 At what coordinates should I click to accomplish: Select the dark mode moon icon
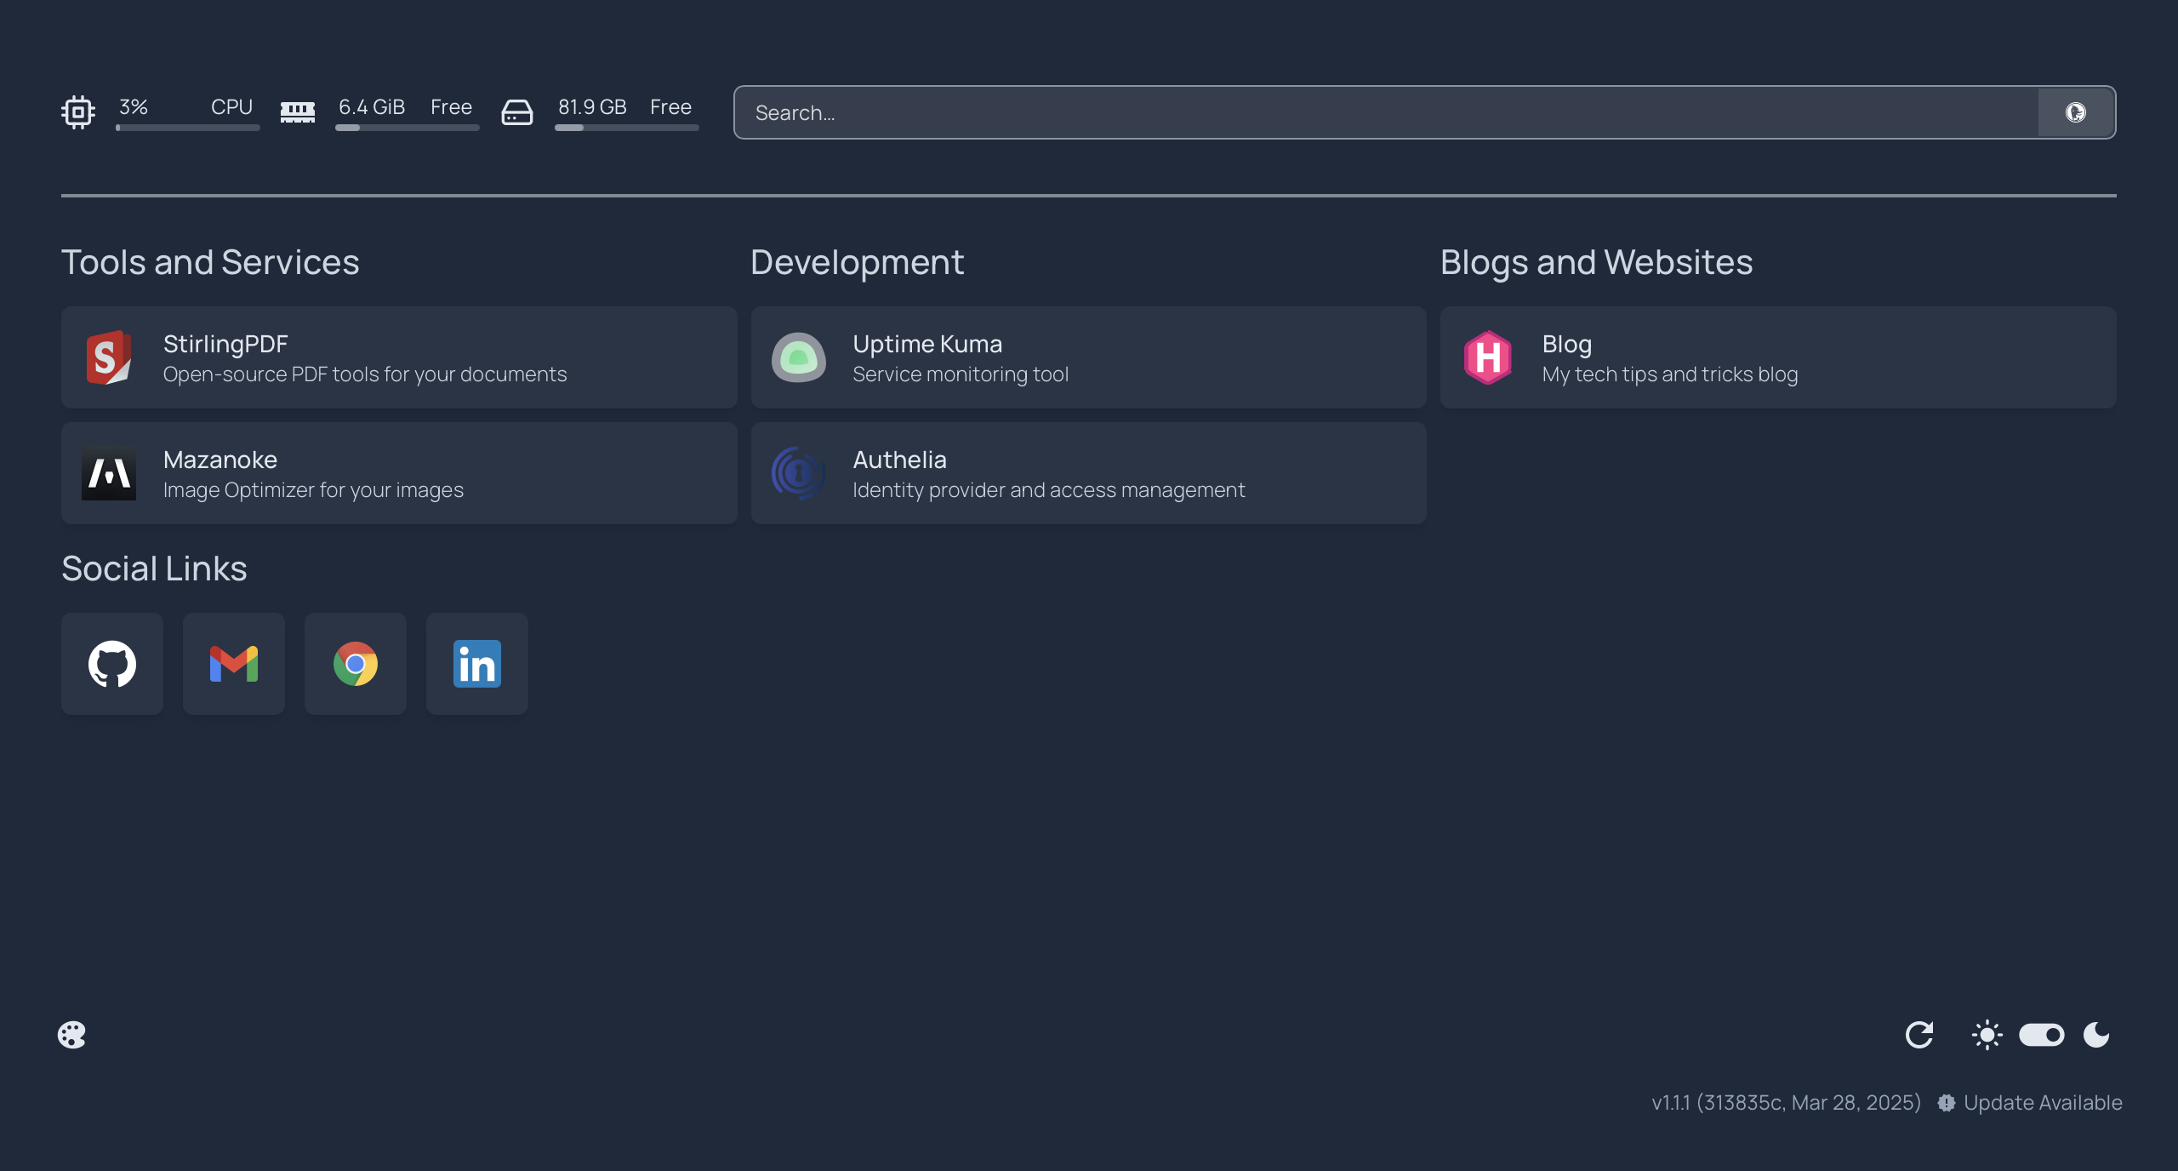2096,1035
